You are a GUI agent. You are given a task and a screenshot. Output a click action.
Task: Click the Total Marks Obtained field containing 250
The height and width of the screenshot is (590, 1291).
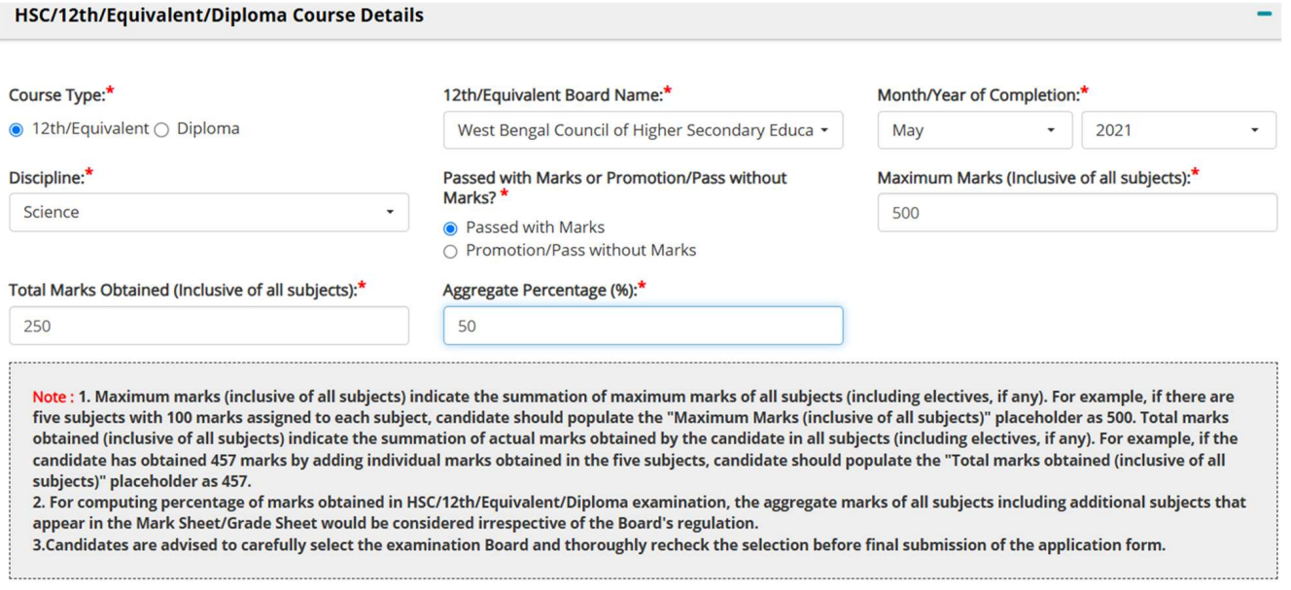pos(209,326)
